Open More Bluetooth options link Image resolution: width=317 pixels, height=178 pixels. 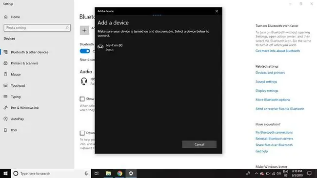coord(273,99)
